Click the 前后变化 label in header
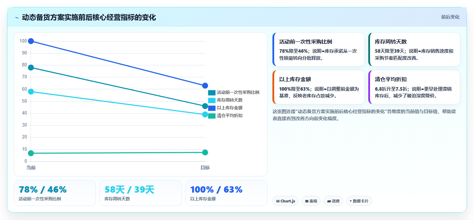This screenshot has width=474, height=220. [450, 17]
